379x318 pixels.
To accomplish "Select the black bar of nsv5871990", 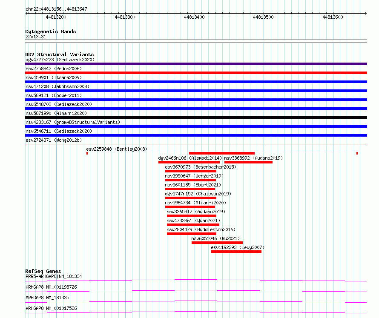I will 196,117.
